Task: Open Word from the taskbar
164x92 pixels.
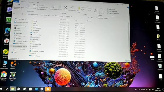Action: pos(36,89)
